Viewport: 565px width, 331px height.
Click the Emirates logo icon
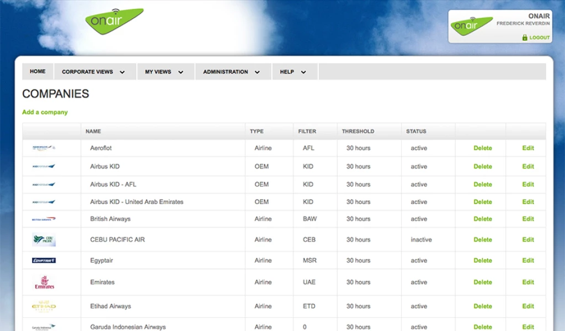(44, 282)
